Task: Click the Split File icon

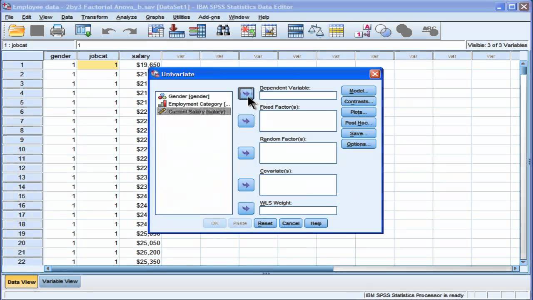Action: pyautogui.click(x=296, y=31)
